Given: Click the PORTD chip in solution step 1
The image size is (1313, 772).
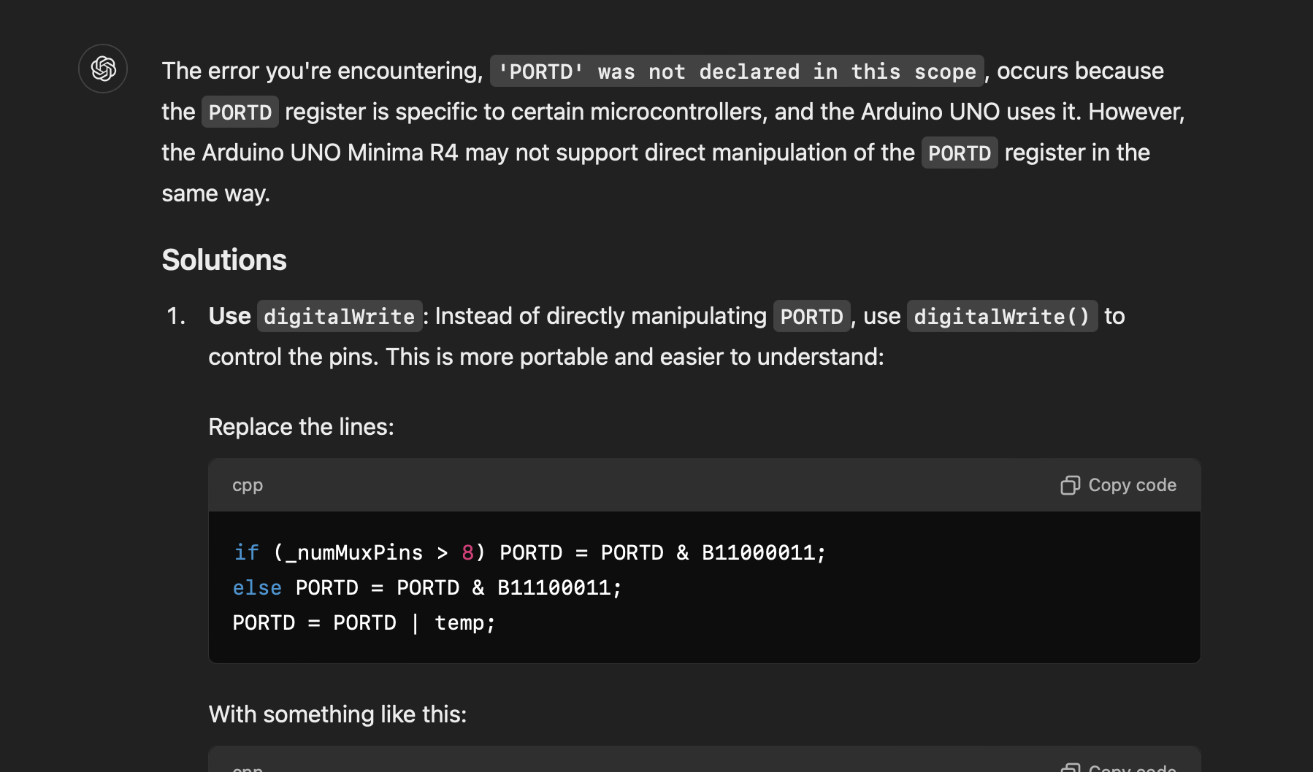Looking at the screenshot, I should [x=811, y=317].
